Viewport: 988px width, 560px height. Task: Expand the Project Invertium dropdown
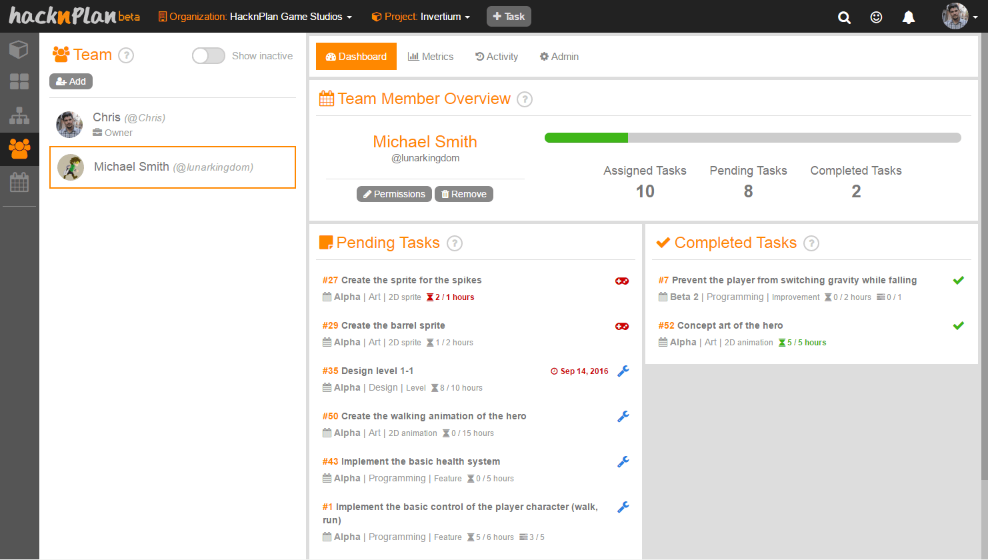click(421, 17)
